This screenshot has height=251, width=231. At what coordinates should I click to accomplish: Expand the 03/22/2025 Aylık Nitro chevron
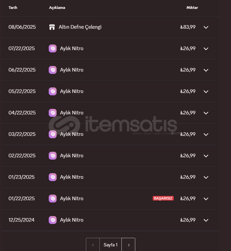click(206, 135)
